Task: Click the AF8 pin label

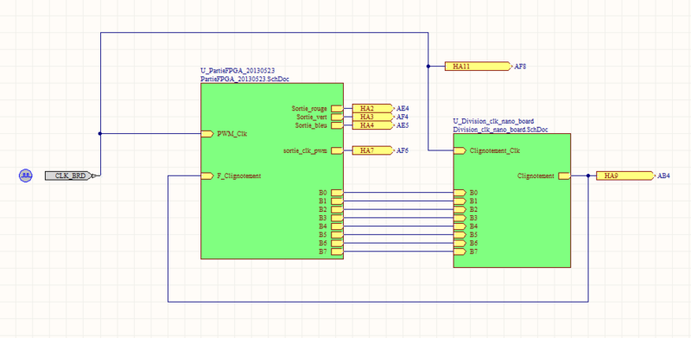Action: [521, 67]
